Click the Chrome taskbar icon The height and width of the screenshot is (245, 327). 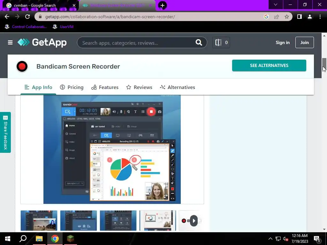click(x=55, y=239)
